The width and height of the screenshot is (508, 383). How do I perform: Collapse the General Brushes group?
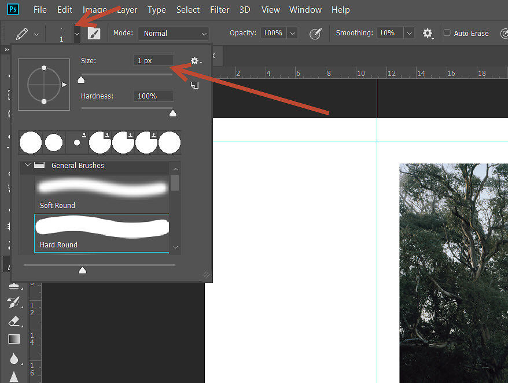[27, 165]
